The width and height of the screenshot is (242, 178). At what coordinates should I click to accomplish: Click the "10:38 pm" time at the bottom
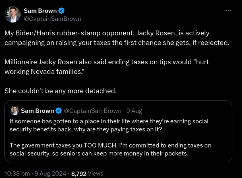tap(17, 174)
